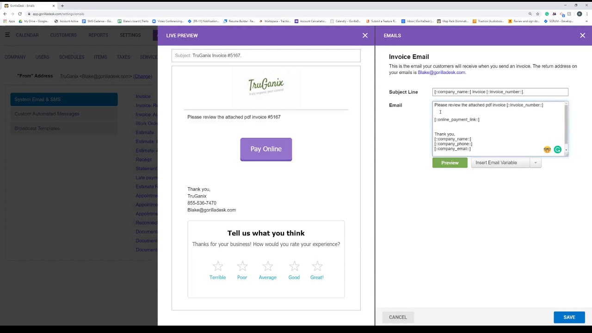Select System Email & SMS section

(64, 99)
